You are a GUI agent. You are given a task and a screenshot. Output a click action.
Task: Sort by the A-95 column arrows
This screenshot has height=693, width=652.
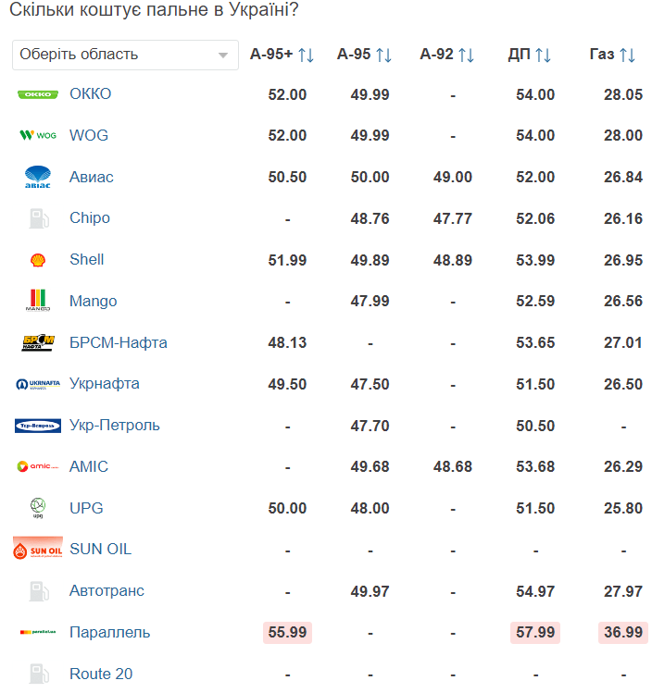point(383,56)
